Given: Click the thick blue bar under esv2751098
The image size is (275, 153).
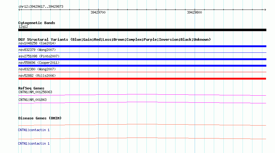Looking at the screenshot, I should click(x=142, y=59).
